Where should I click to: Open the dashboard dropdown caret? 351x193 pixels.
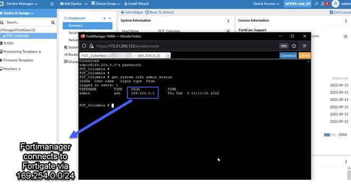coord(110,19)
